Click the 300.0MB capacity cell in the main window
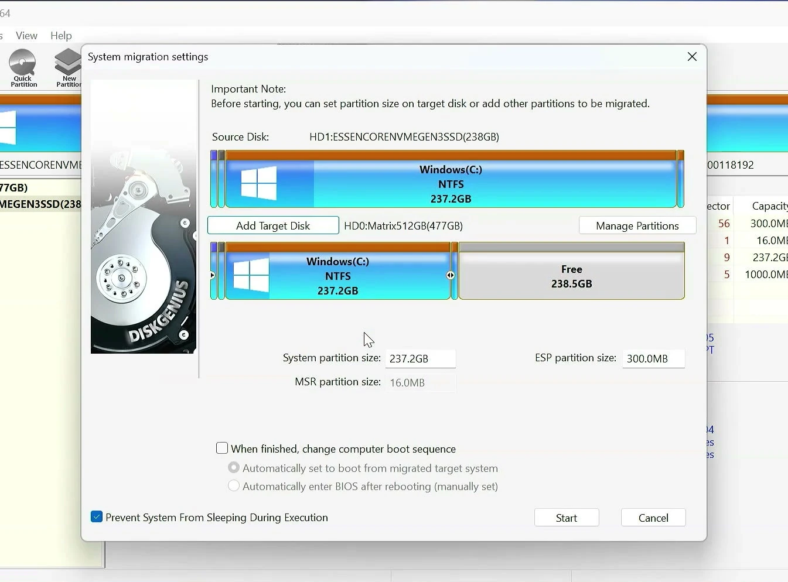Viewport: 788px width, 582px height. tap(769, 224)
